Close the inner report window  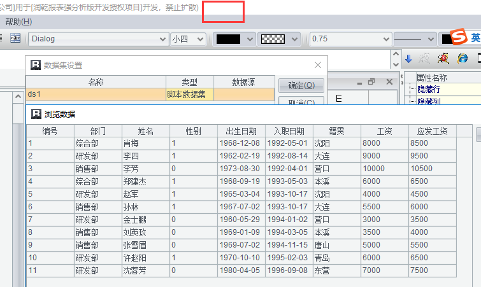click(389, 82)
